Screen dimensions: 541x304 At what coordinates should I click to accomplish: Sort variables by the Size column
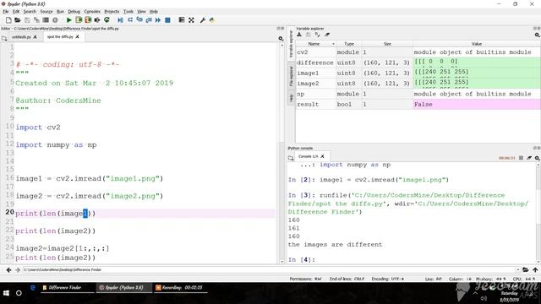coord(387,44)
